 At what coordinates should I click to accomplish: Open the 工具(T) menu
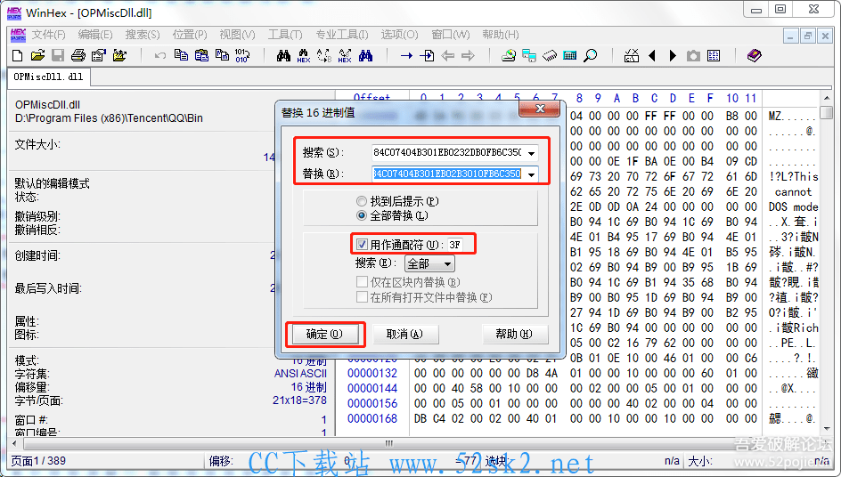[x=285, y=35]
